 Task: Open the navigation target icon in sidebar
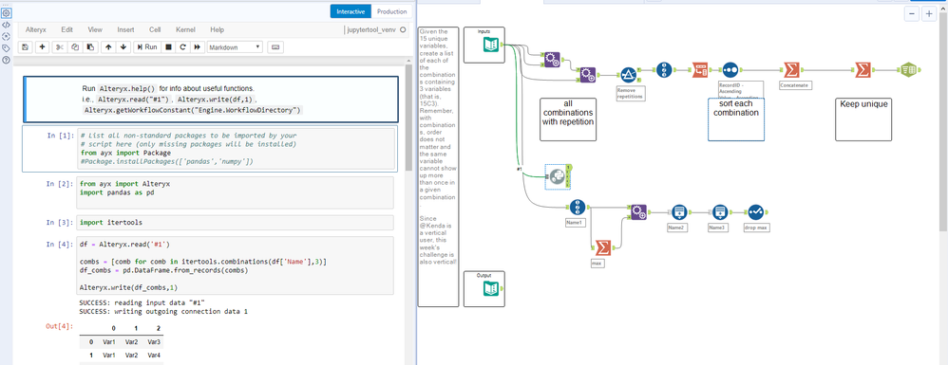6,36
